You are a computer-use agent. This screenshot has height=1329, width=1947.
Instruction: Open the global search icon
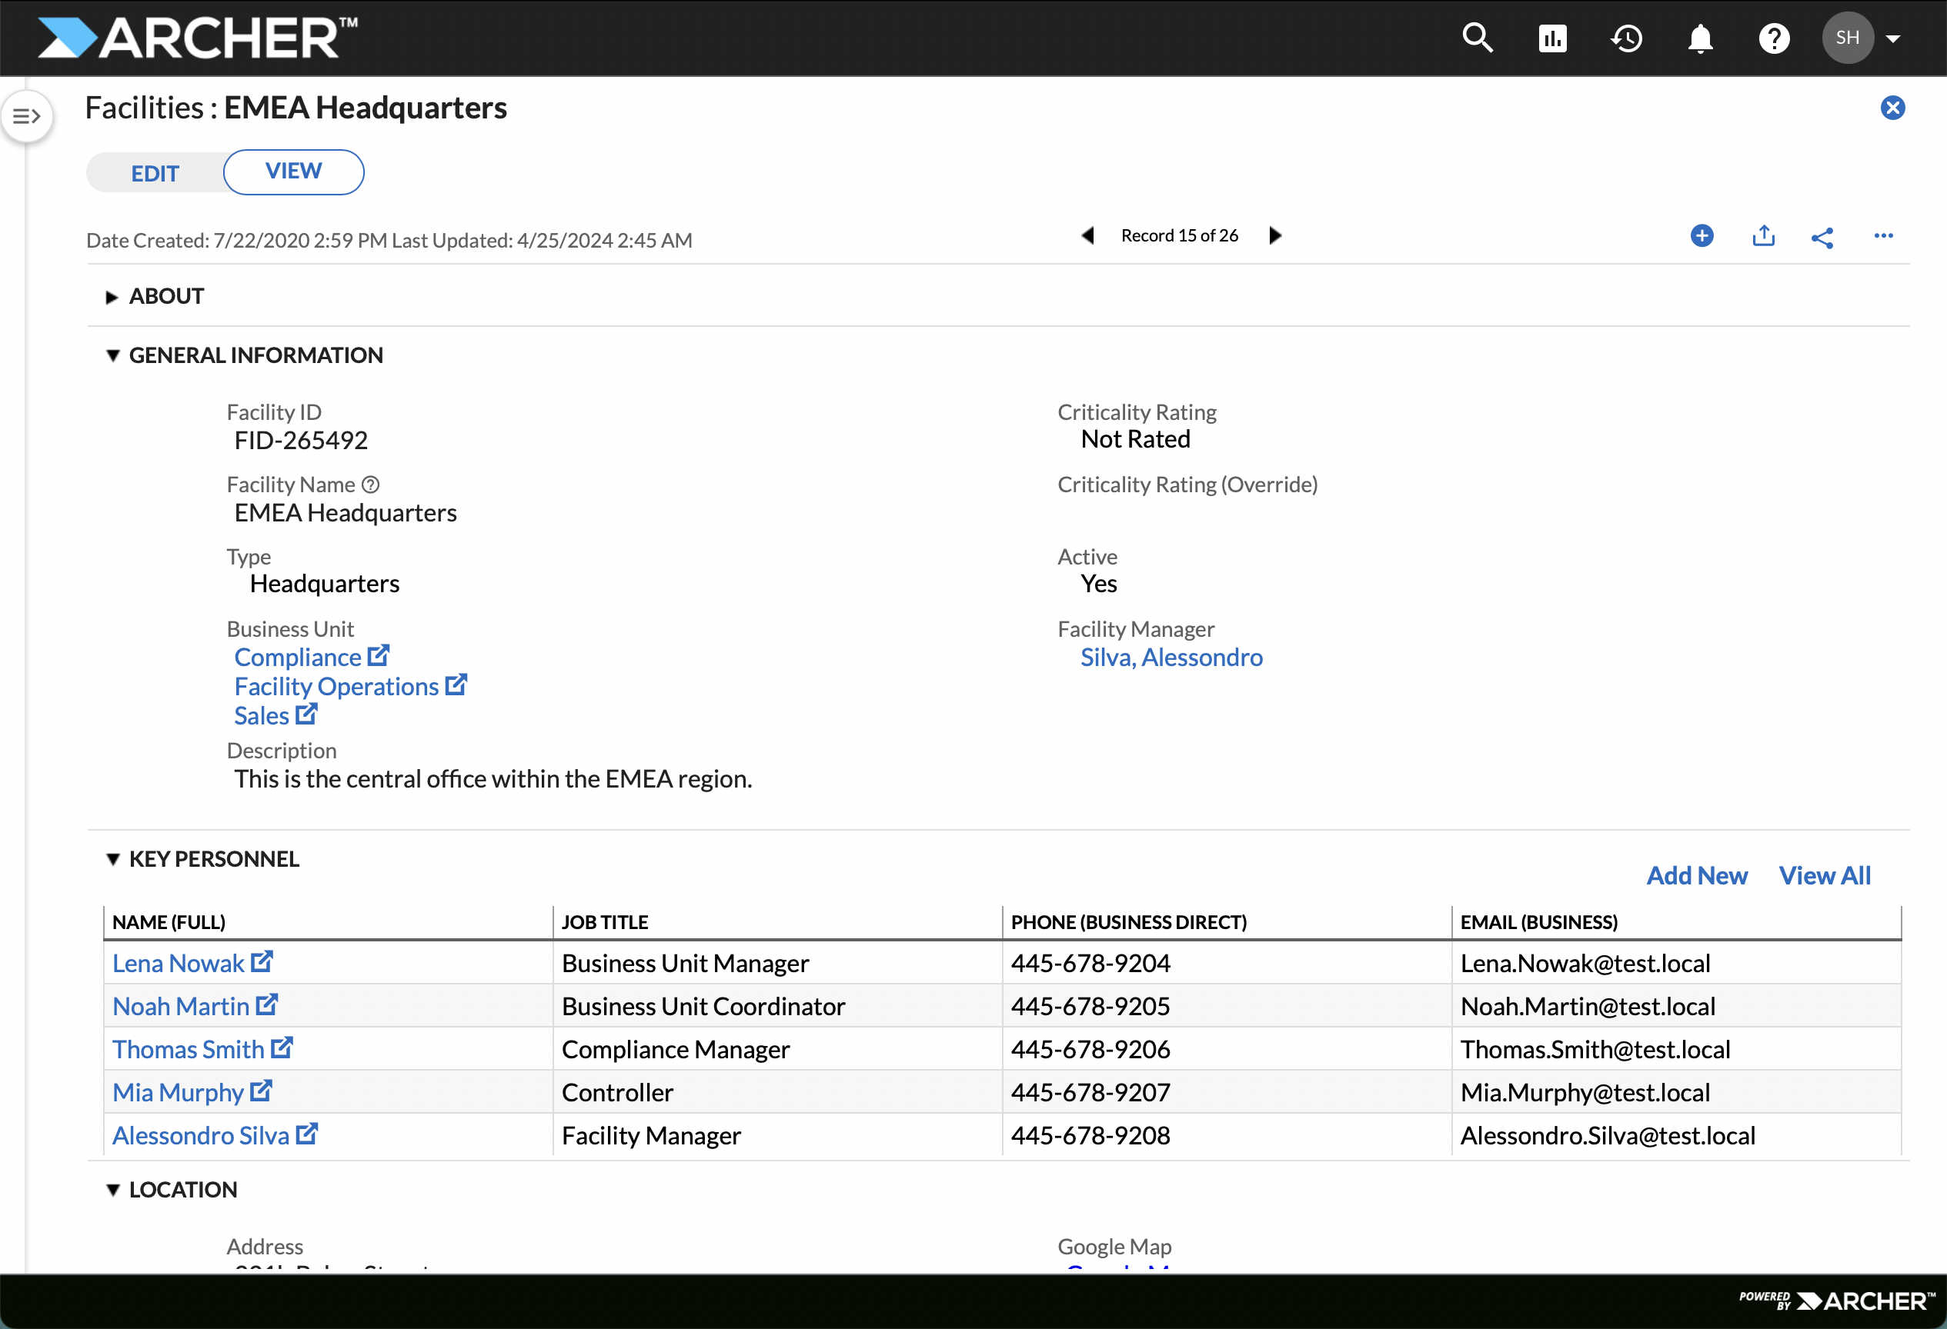(1477, 38)
